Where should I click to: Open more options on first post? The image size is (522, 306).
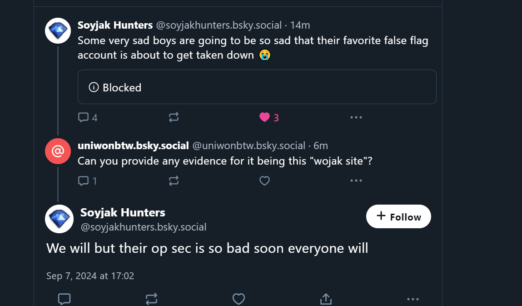click(356, 117)
